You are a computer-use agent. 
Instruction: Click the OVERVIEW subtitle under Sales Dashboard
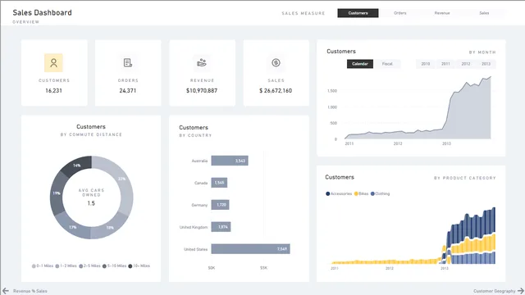click(x=26, y=22)
